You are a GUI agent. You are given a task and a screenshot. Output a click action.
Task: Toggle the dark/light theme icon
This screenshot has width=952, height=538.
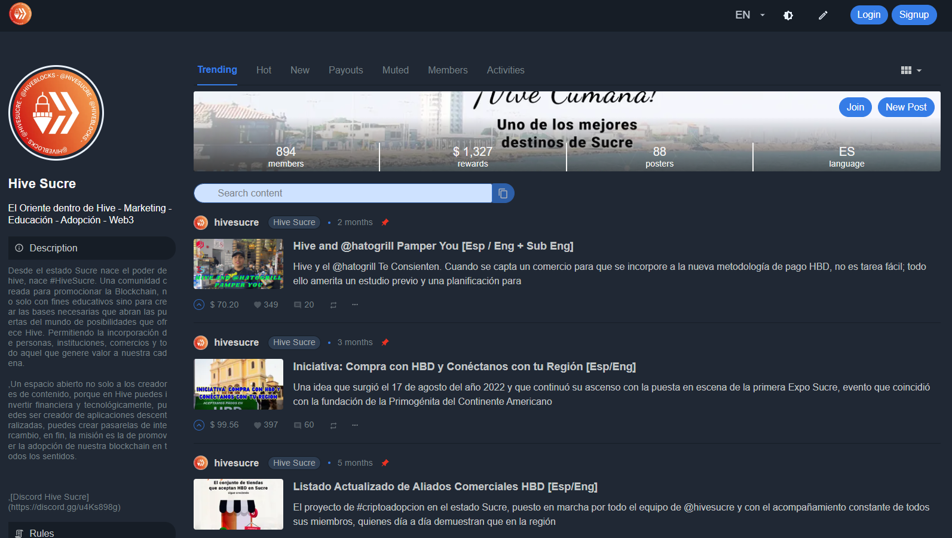788,16
